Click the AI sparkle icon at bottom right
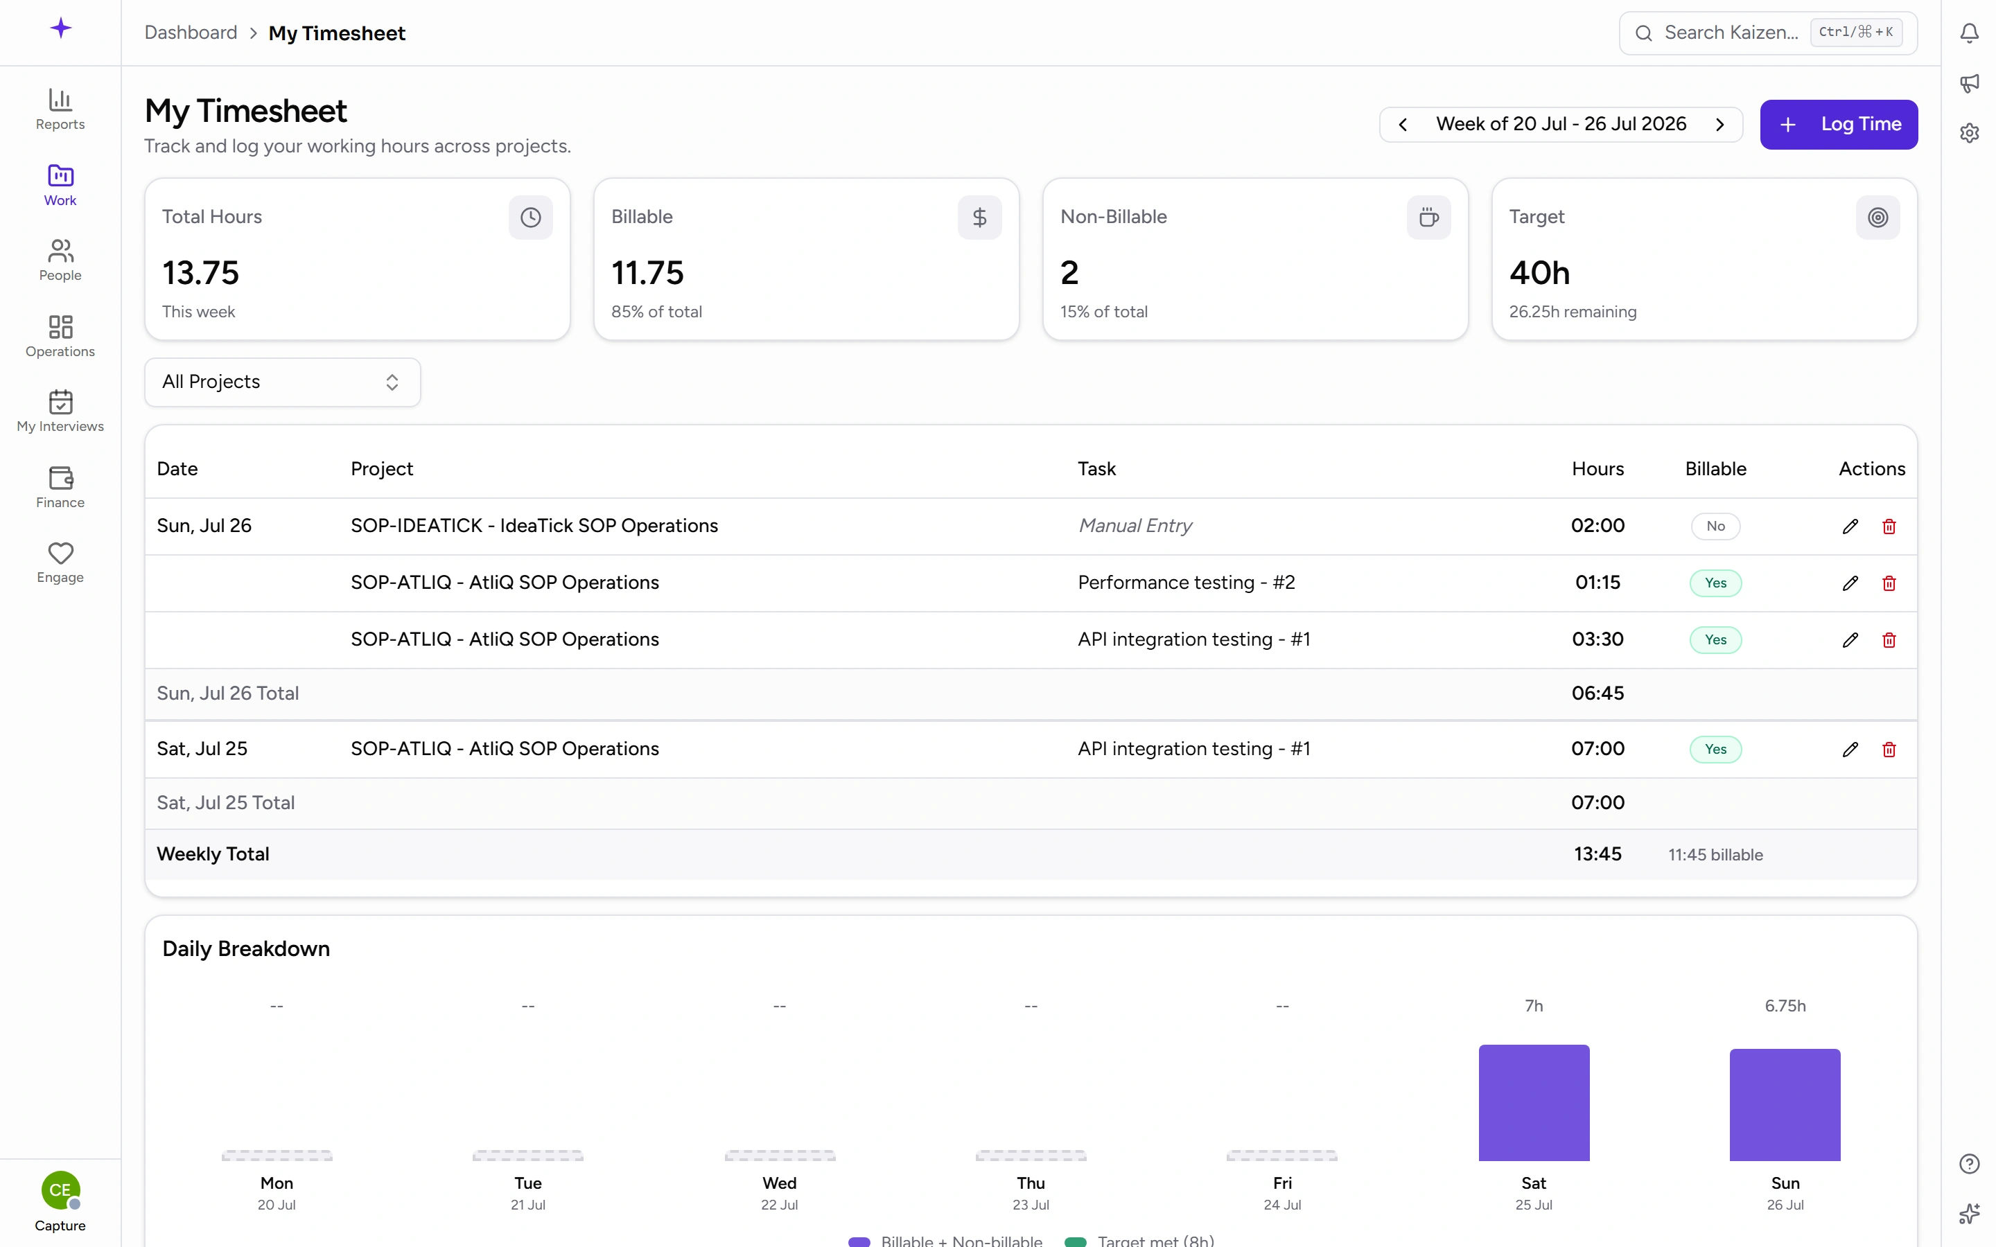1996x1247 pixels. [x=1969, y=1213]
